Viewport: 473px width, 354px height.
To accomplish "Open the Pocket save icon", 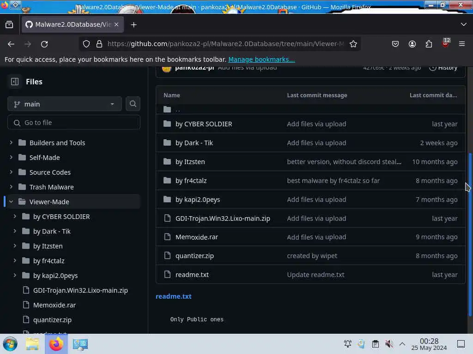I will point(395,44).
